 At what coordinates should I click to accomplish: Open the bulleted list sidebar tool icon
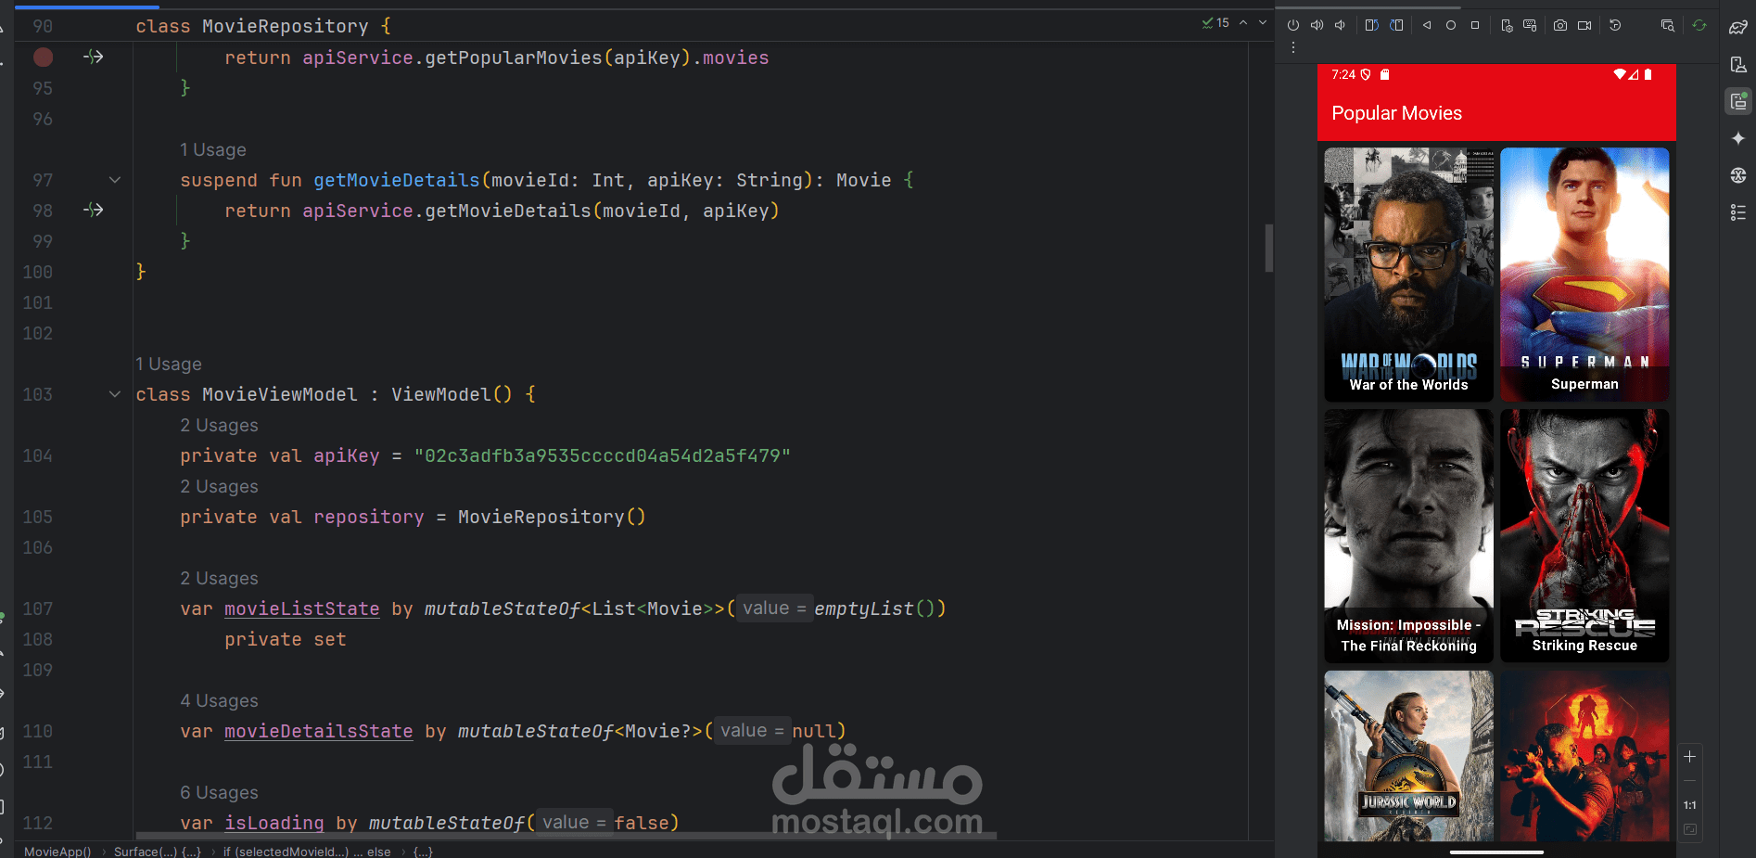1738,212
